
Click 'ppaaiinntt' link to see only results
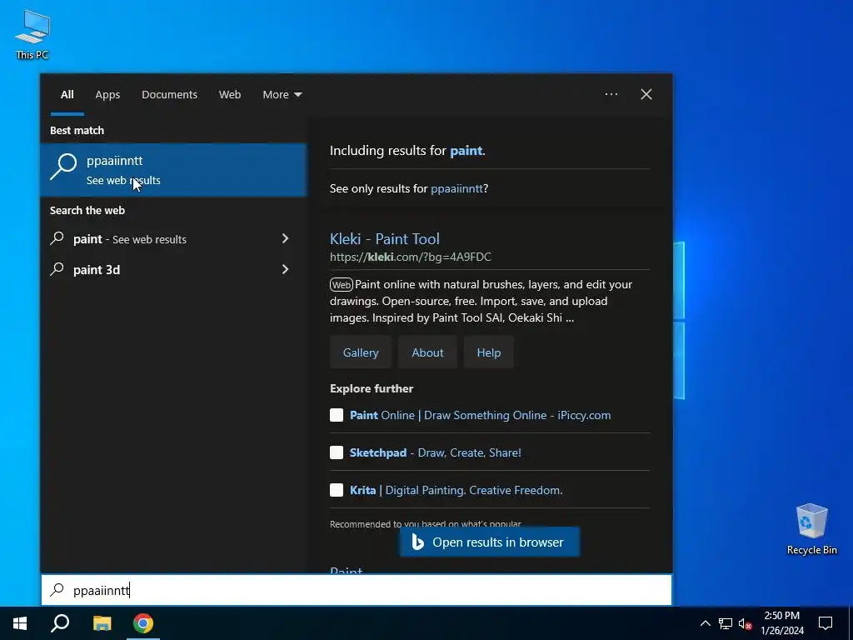click(456, 189)
